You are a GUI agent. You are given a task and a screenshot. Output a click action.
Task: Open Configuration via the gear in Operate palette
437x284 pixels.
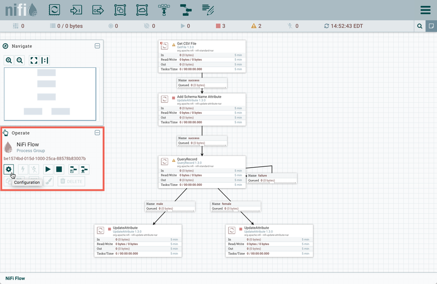(9, 168)
